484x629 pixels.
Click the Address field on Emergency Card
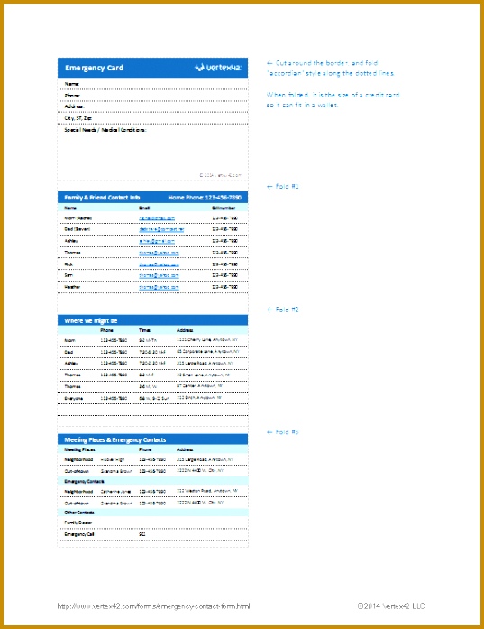152,106
